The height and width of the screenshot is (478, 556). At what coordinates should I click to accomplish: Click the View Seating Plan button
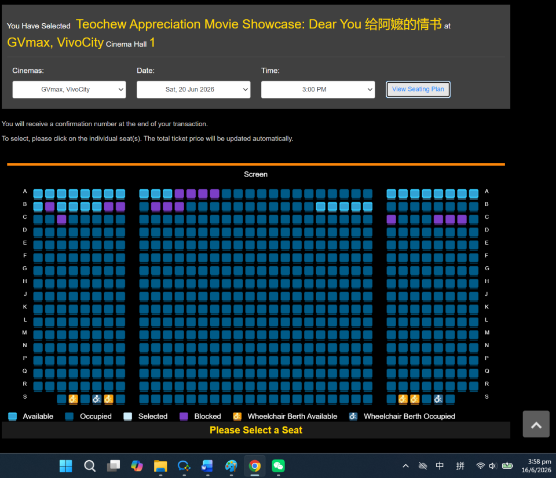(x=418, y=89)
